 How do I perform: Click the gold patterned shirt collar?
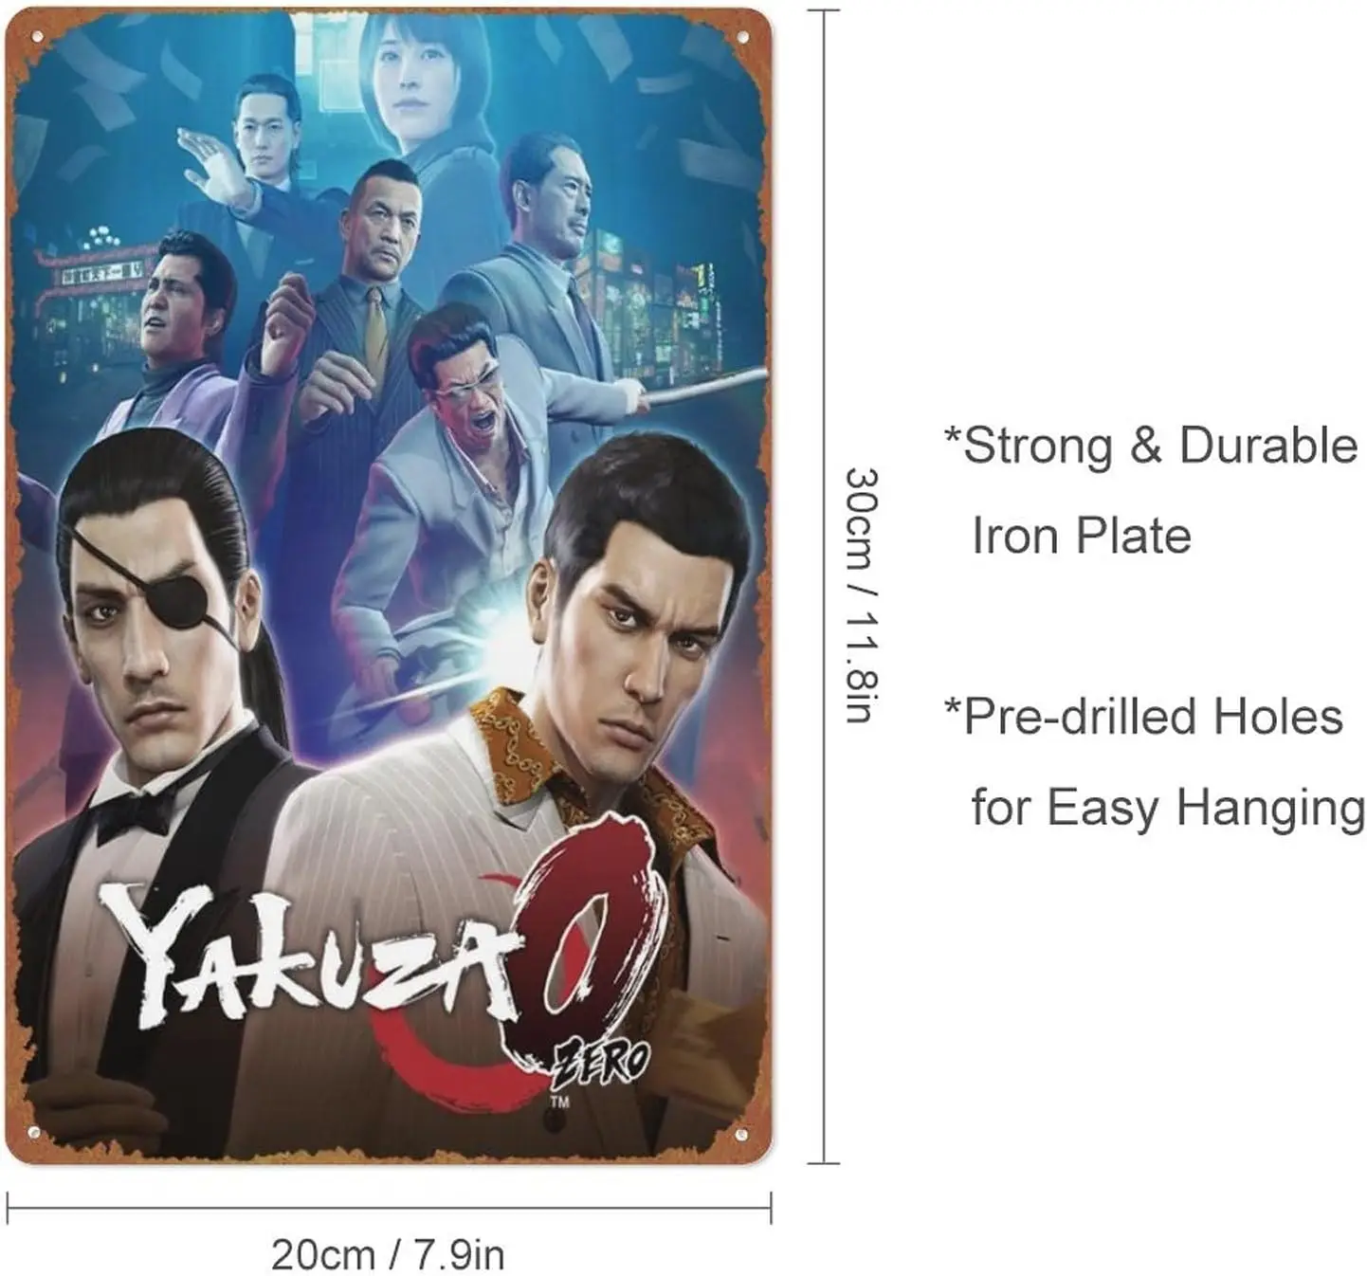[x=531, y=758]
